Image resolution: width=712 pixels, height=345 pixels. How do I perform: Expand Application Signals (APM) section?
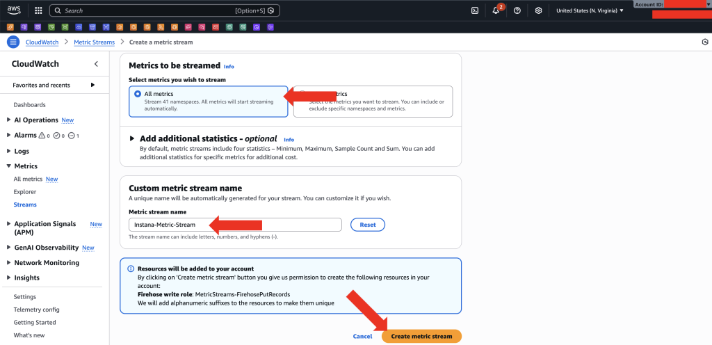(x=9, y=224)
